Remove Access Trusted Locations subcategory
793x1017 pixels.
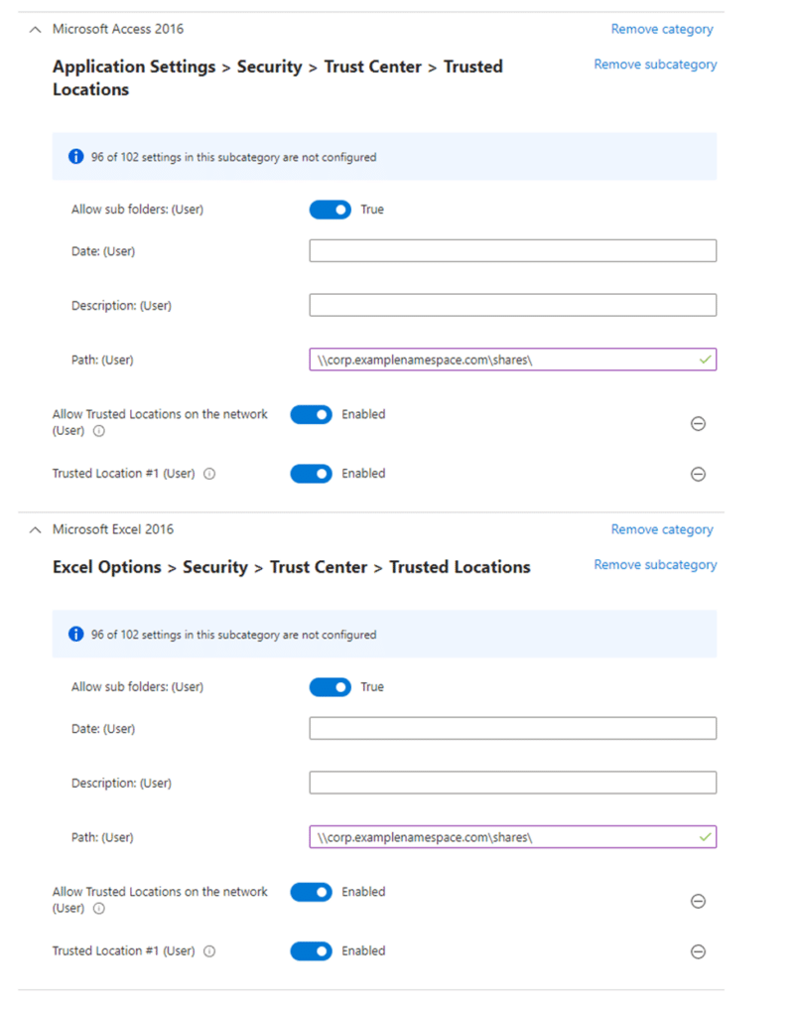pyautogui.click(x=655, y=65)
